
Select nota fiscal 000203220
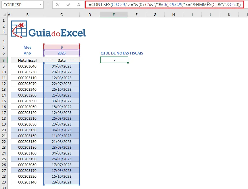27,177
